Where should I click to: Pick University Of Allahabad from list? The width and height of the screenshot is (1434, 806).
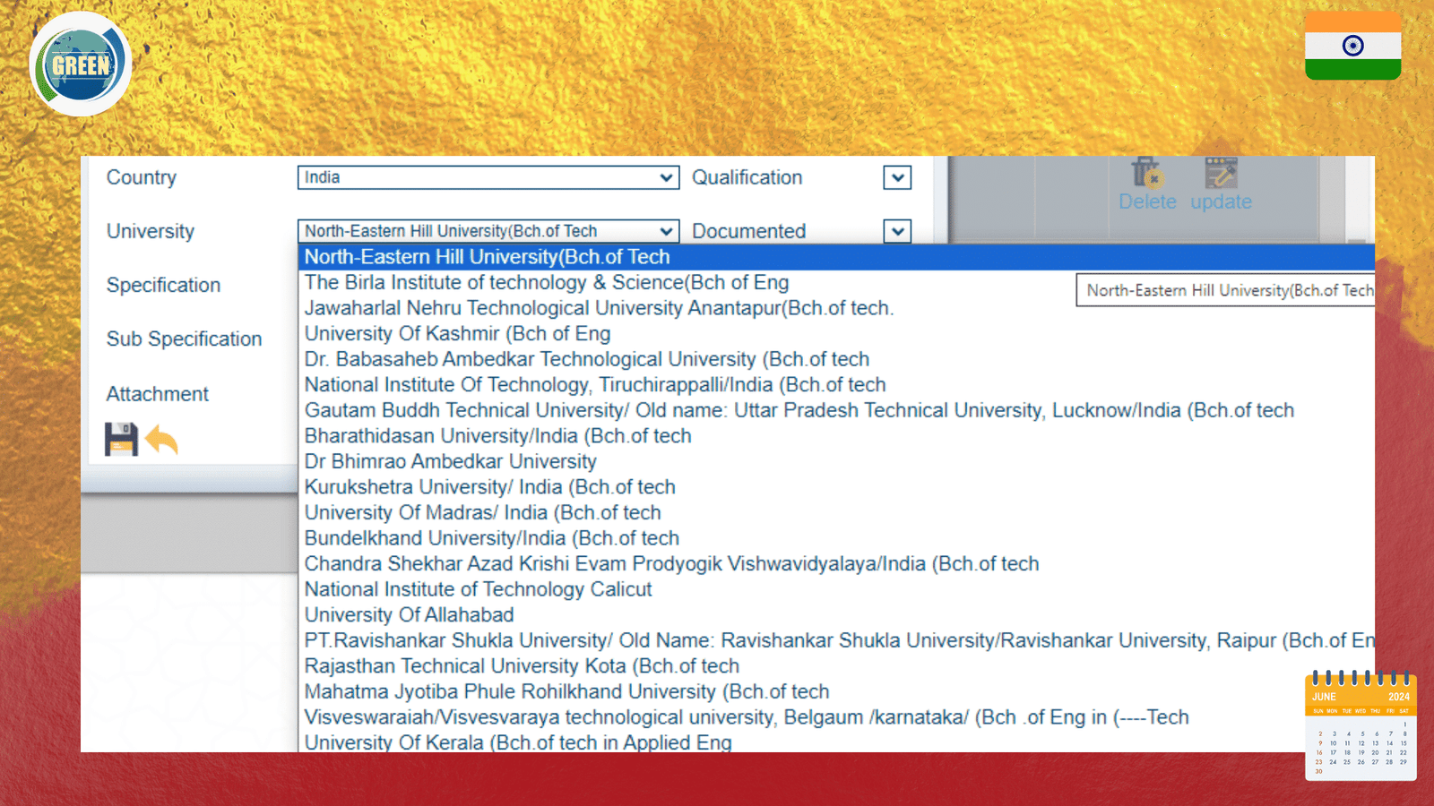(409, 615)
